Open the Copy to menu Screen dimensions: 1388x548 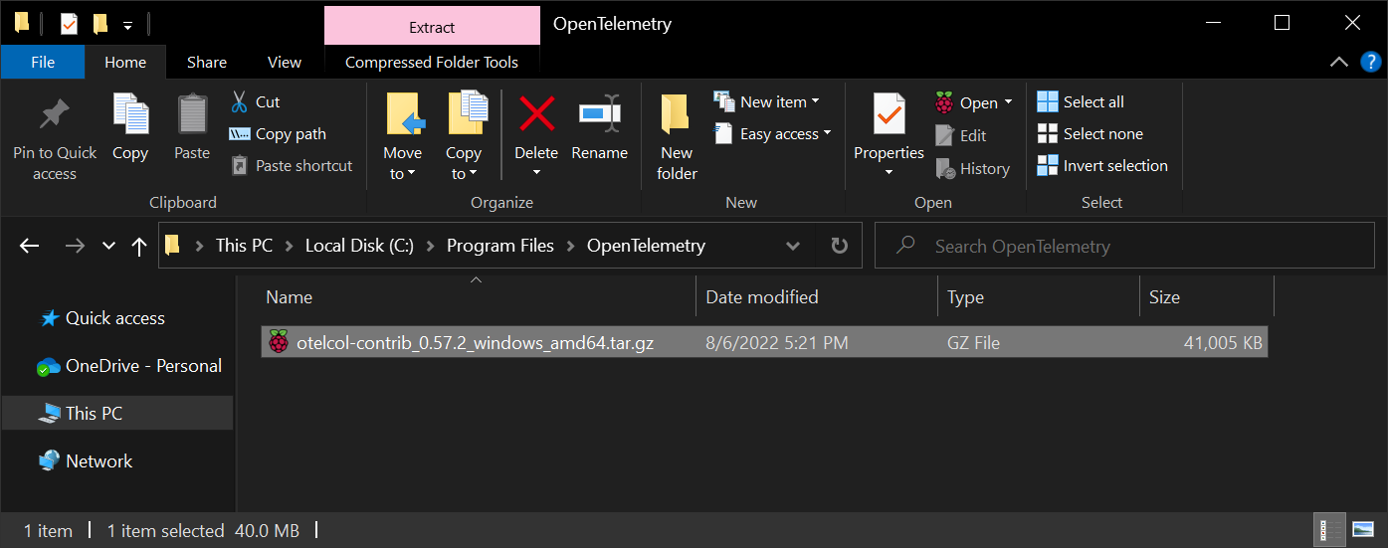pos(464,137)
